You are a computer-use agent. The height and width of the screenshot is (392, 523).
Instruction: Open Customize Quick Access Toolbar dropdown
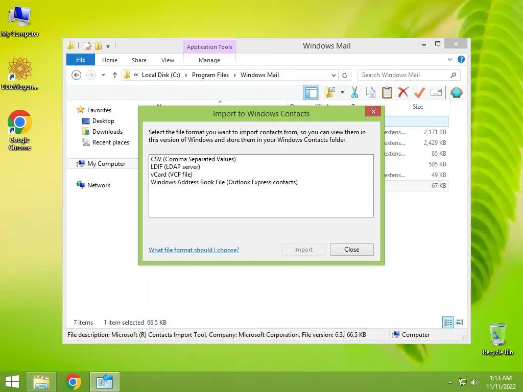coord(108,46)
